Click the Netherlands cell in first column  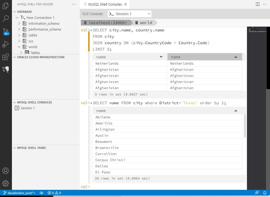[x=130, y=64]
